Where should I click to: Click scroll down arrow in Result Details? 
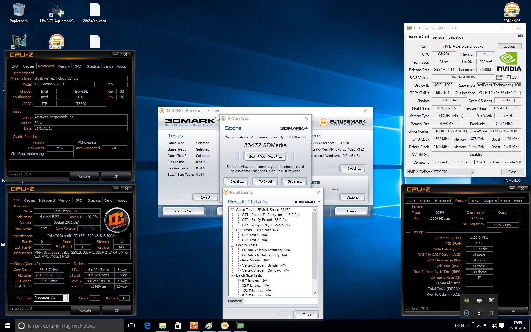pyautogui.click(x=314, y=293)
